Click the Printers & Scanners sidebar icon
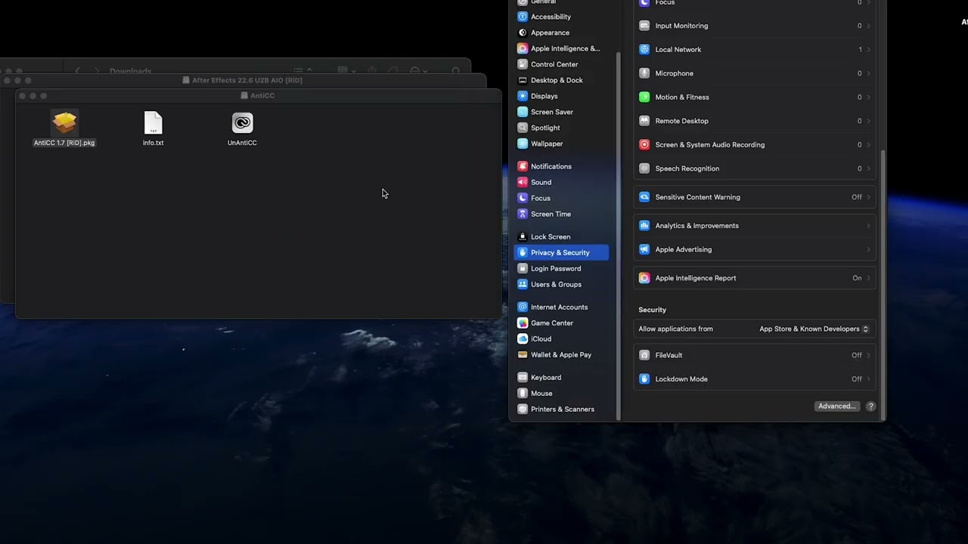Image resolution: width=968 pixels, height=544 pixels. [523, 409]
